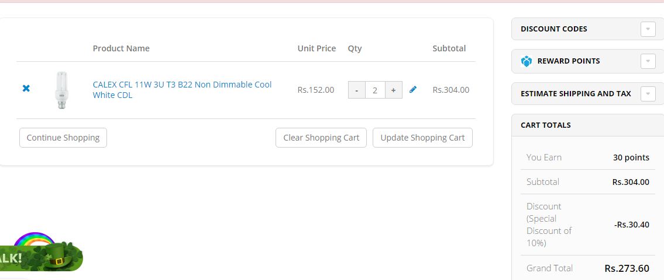Remove the CALEX CFL item from cart
This screenshot has width=664, height=280.
pos(26,89)
